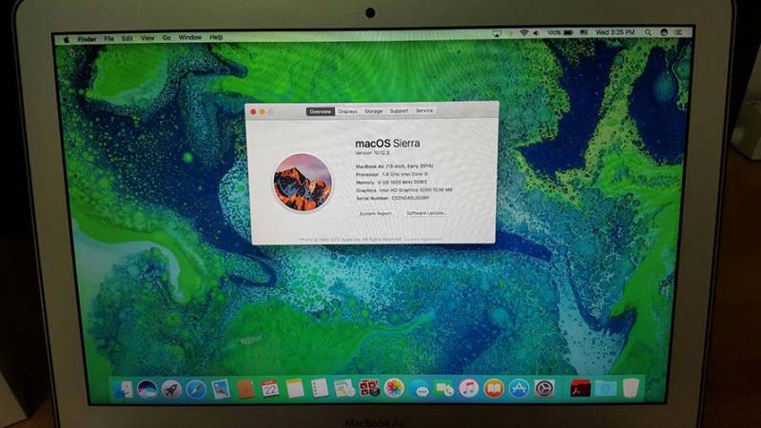Image resolution: width=761 pixels, height=428 pixels.
Task: Click the Version 10.12.3 text
Action: point(372,153)
